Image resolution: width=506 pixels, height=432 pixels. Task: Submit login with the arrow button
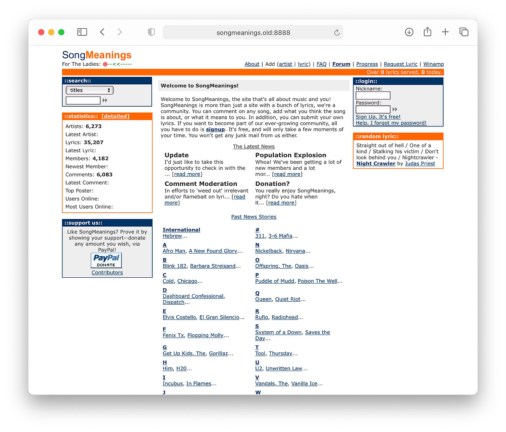(395, 110)
